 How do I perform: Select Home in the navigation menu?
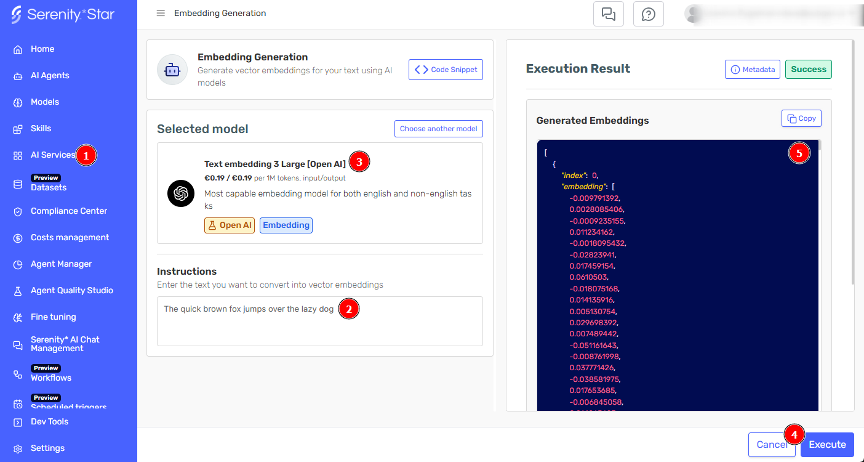point(42,49)
